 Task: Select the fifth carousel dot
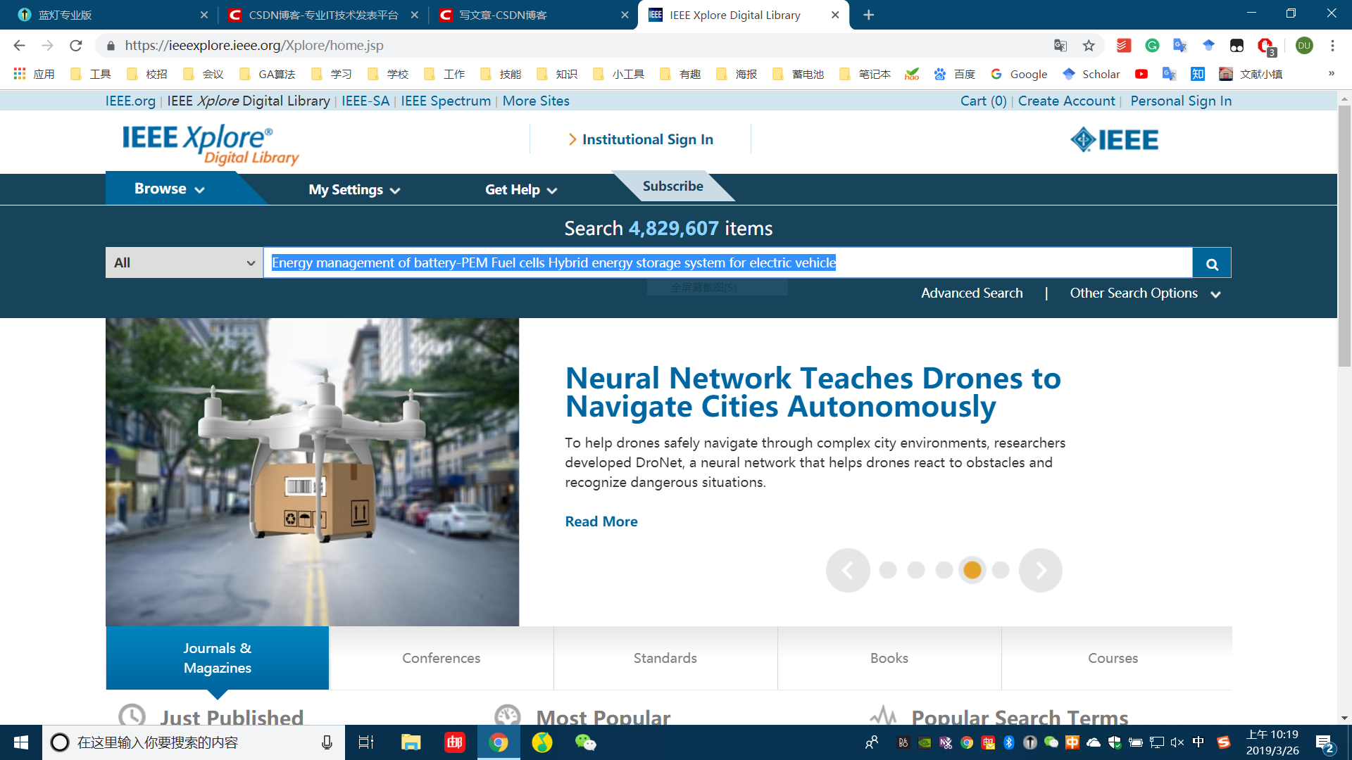click(1001, 570)
